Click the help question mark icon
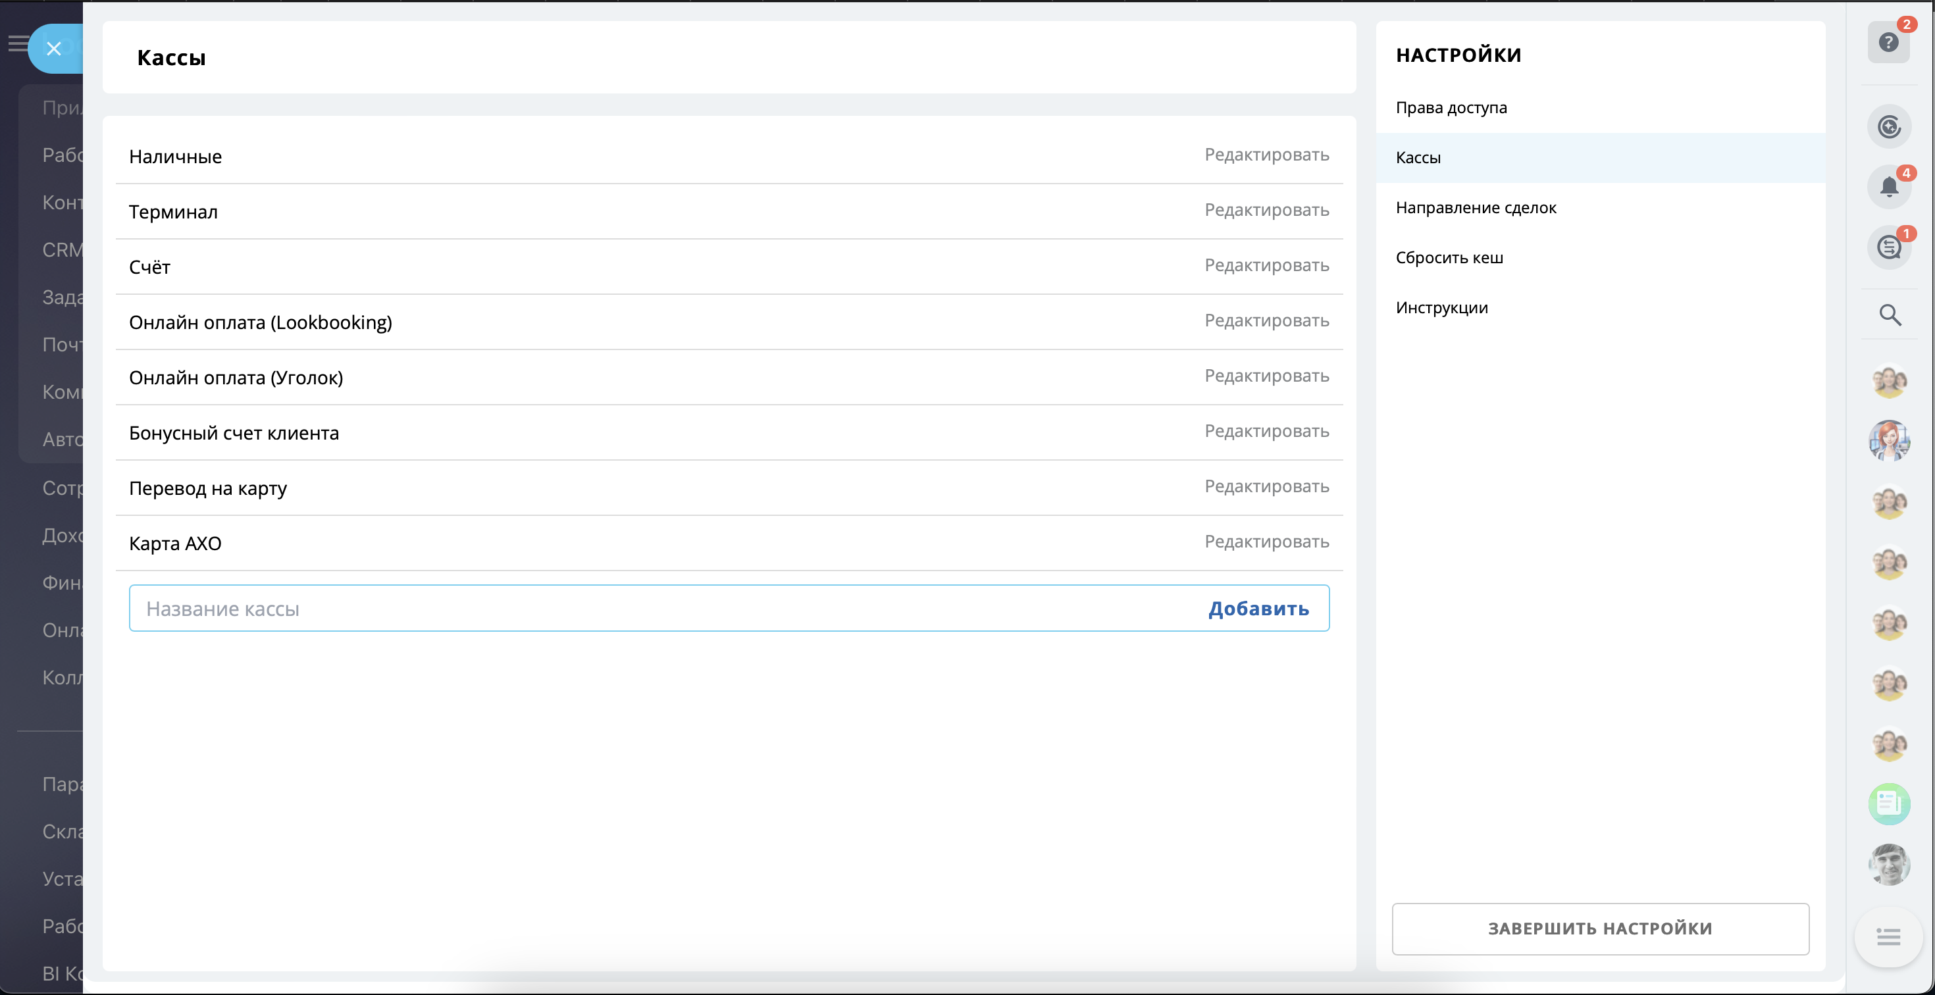 click(x=1888, y=42)
